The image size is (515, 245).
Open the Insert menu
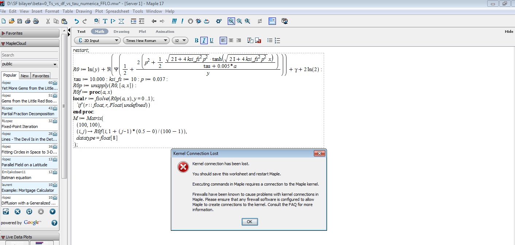coord(37,11)
